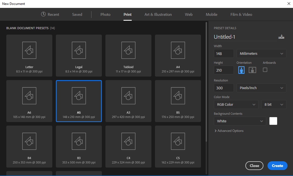Image resolution: width=293 pixels, height=176 pixels.
Task: Switch to landscape orientation
Action: coord(252,70)
